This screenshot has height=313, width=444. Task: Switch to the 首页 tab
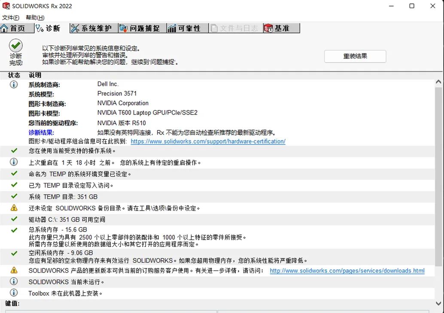tap(17, 28)
